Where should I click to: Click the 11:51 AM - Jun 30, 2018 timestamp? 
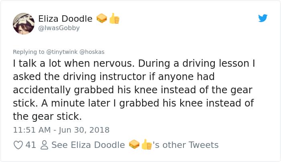pos(61,130)
